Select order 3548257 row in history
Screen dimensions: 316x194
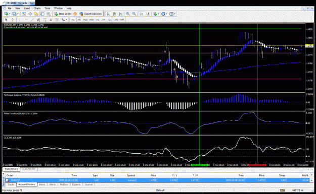157,180
